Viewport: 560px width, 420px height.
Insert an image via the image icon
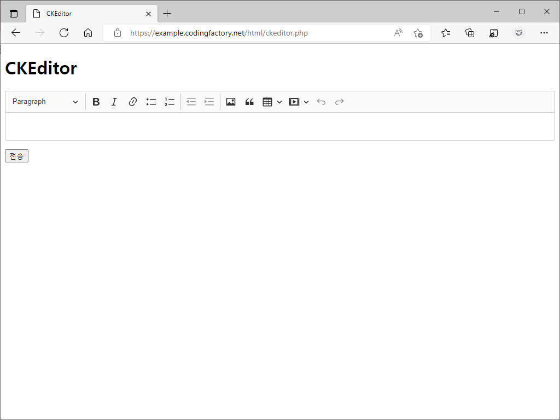tap(231, 102)
